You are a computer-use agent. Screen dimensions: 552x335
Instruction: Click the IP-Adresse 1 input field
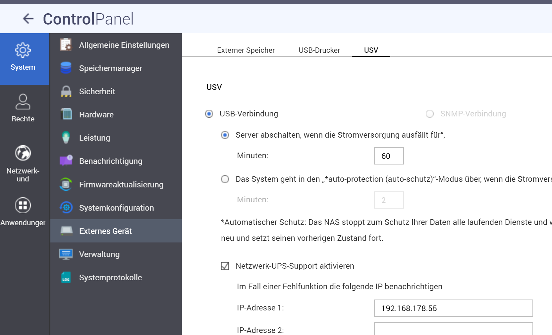coord(454,308)
